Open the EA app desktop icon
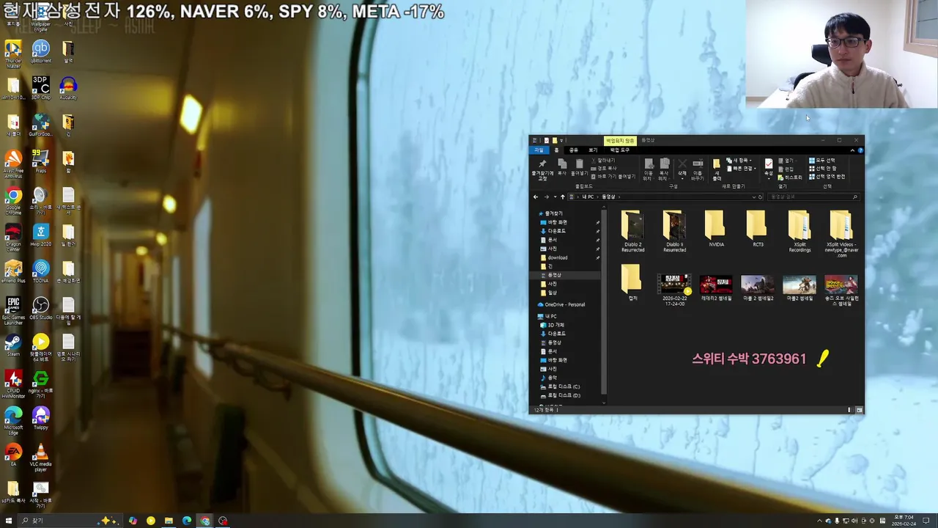 point(13,455)
